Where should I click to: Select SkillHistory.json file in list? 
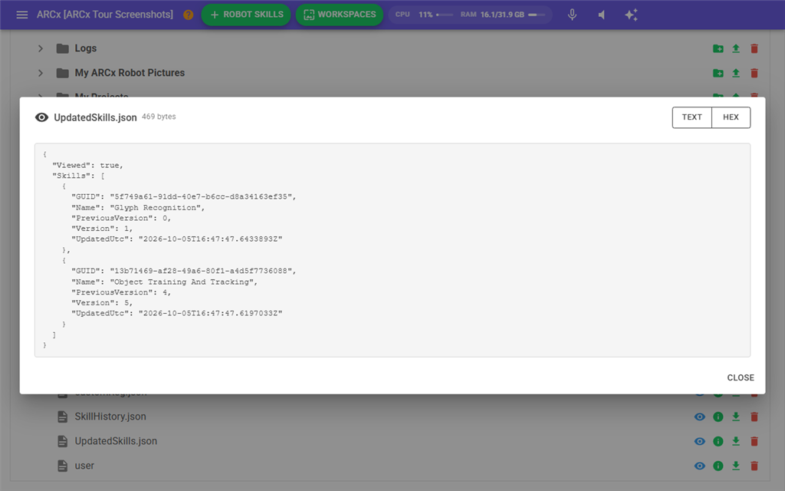pyautogui.click(x=110, y=417)
